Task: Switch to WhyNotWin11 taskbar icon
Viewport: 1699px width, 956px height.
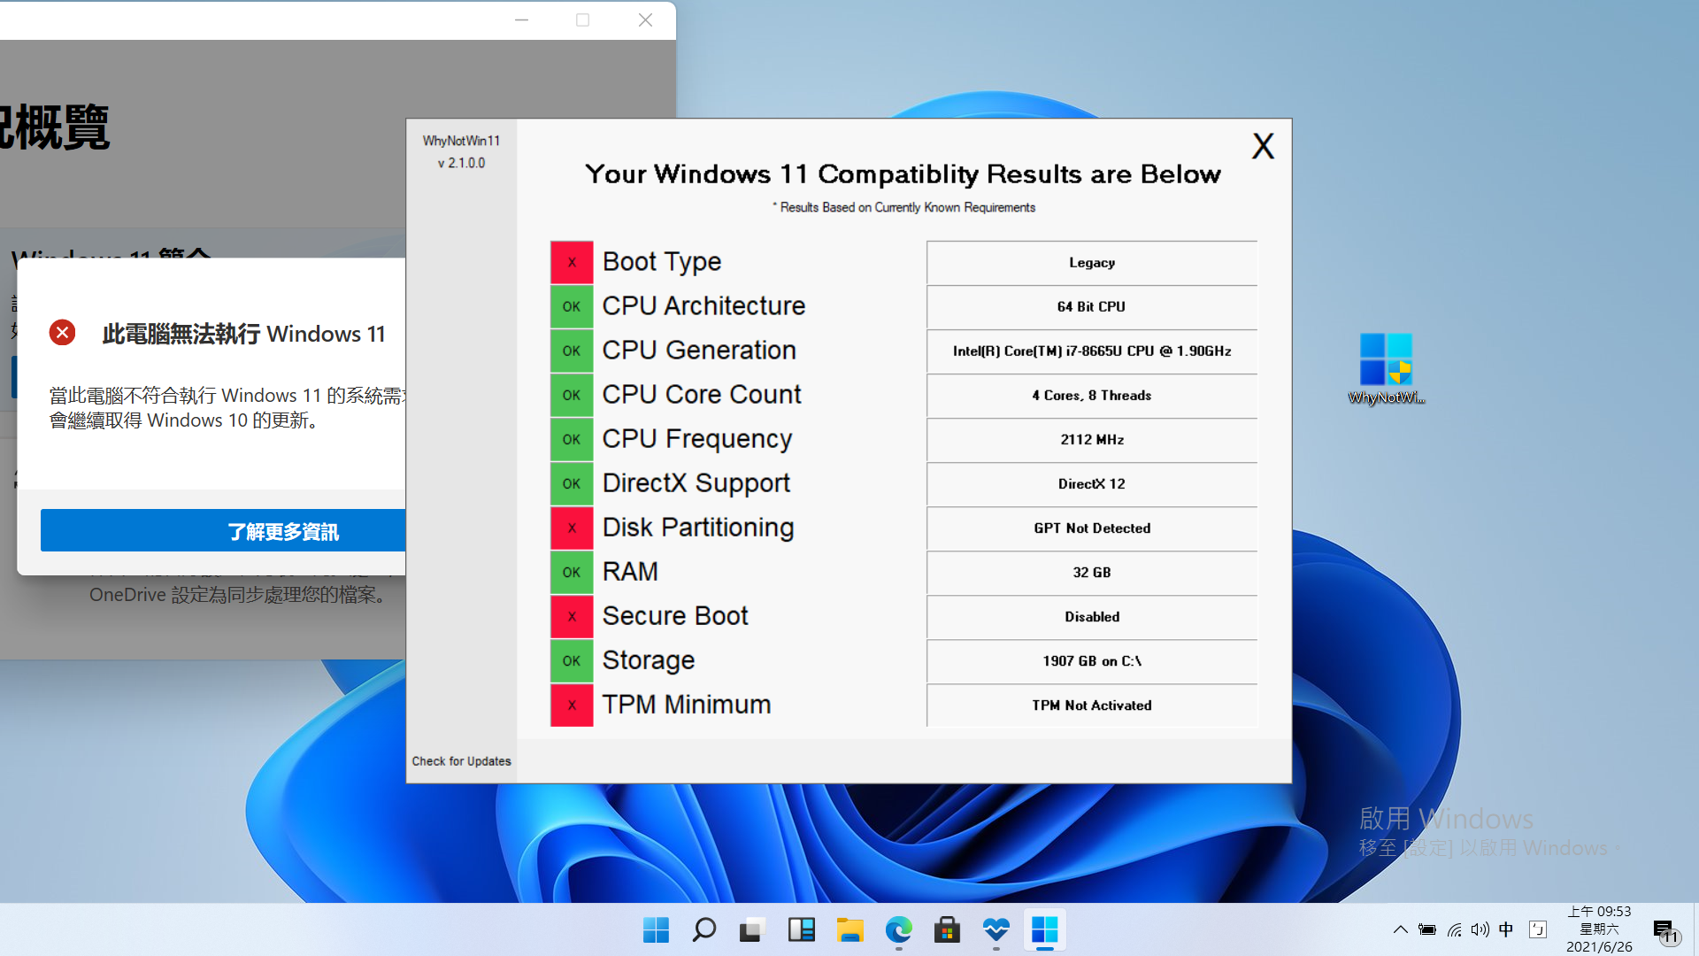Action: [1044, 930]
